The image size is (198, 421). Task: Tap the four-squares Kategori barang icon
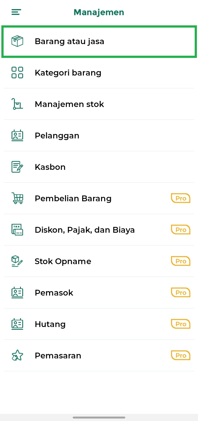pyautogui.click(x=17, y=73)
